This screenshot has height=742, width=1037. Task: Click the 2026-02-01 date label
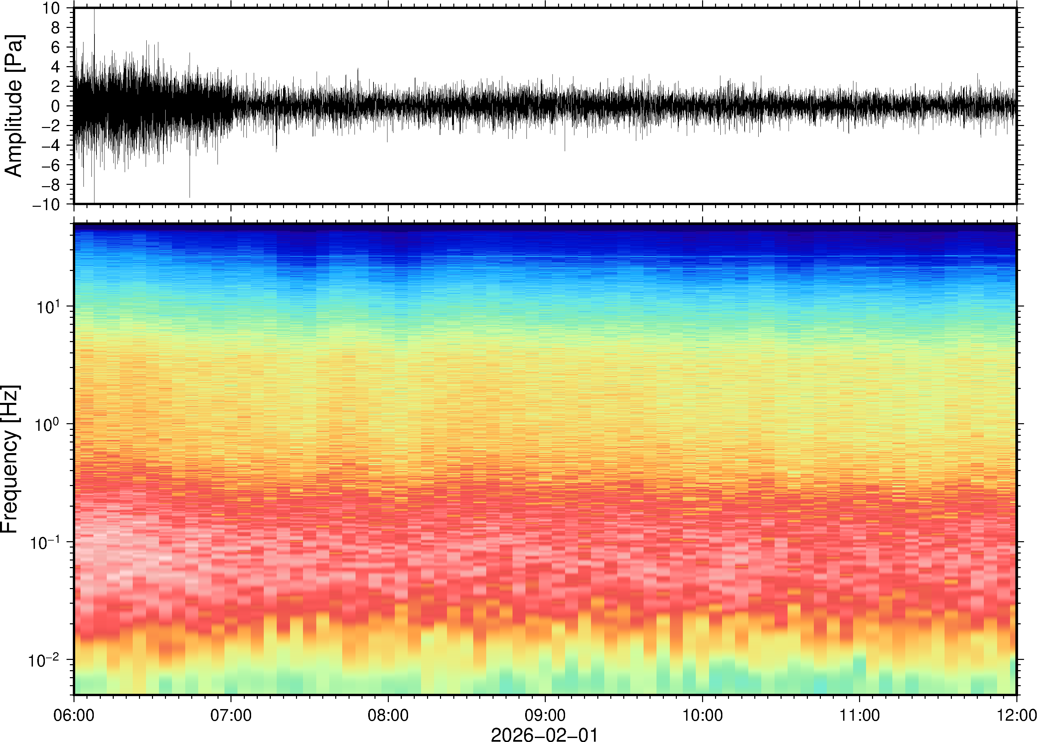[544, 735]
